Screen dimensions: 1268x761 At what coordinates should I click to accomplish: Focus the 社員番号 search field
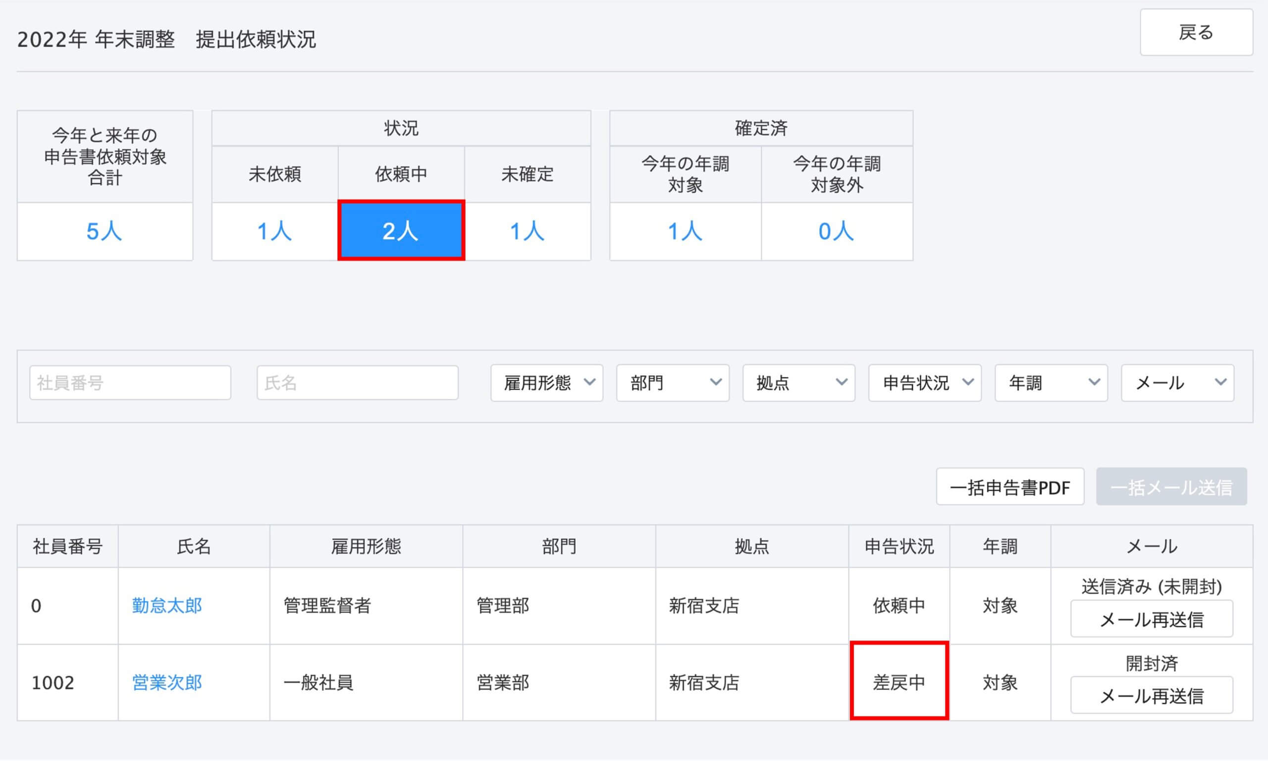[130, 382]
